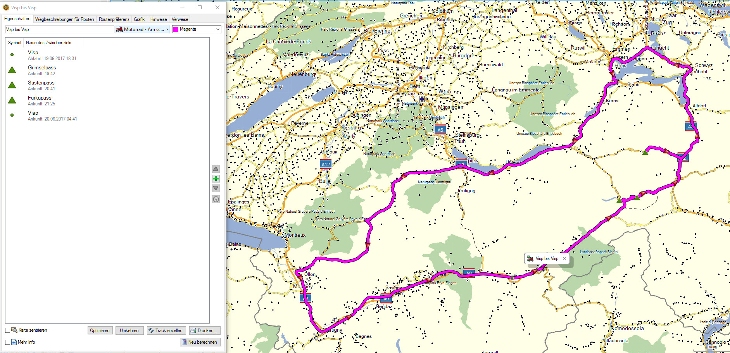Click the clock timing icon beside list
Screen dimensions: 730x353
click(x=216, y=199)
